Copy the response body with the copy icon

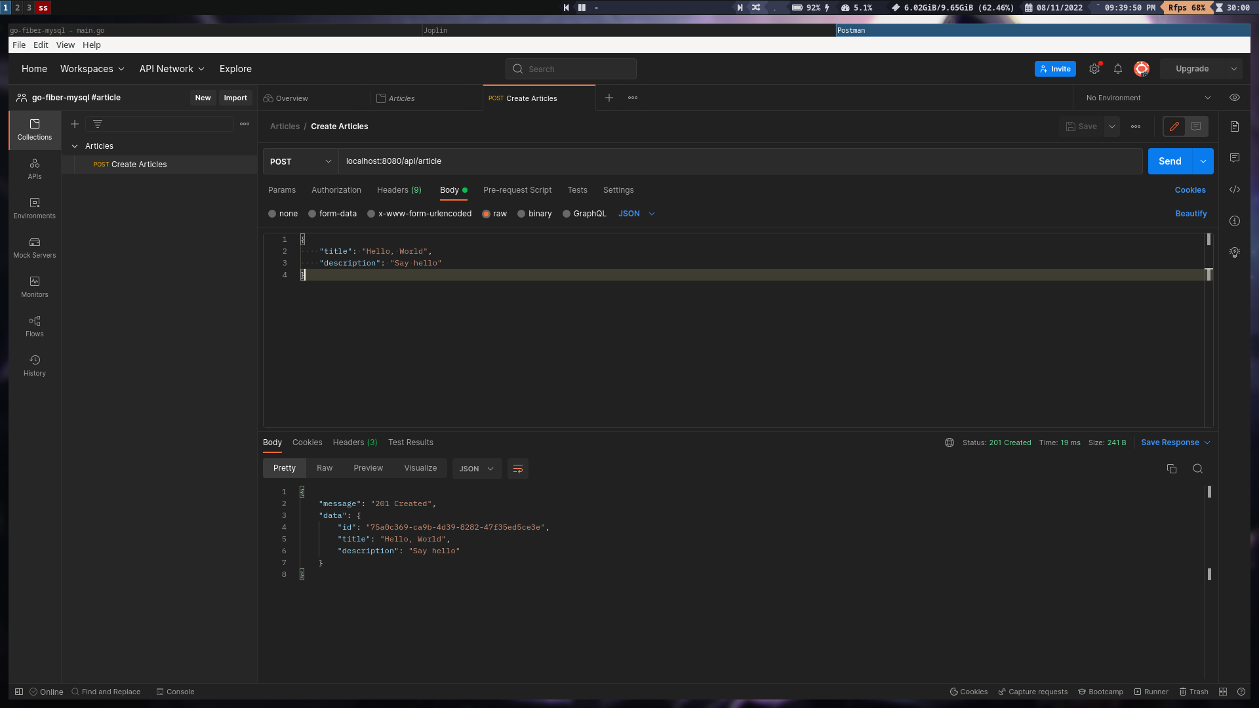1172,469
